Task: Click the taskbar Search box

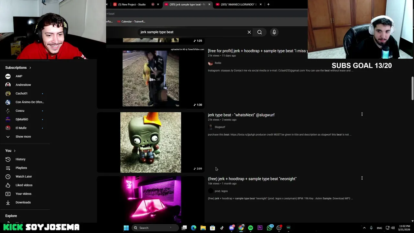Action: tap(156, 228)
